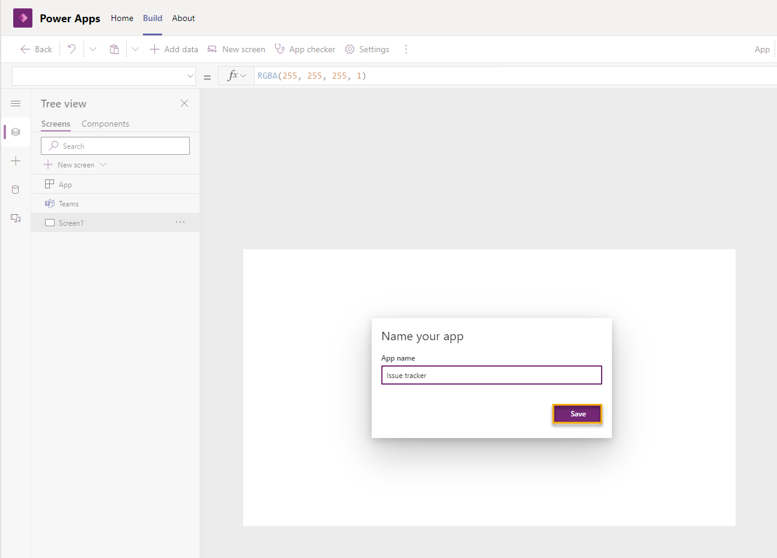Select the Components tab in Tree view

[105, 124]
